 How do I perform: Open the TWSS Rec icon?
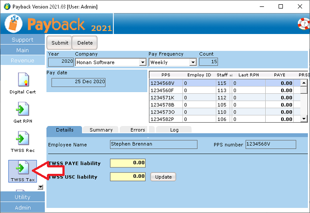tap(22, 139)
